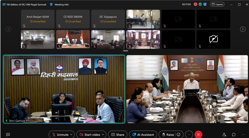This screenshot has width=249, height=138.
Task: Raise your hand
Action: click(168, 135)
